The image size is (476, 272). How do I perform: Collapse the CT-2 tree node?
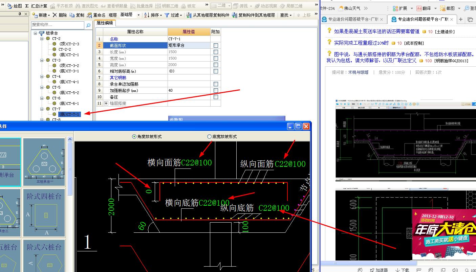tap(42, 39)
